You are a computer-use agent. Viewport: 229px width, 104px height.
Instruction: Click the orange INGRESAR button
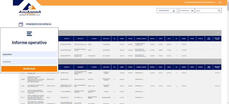(x=29, y=69)
